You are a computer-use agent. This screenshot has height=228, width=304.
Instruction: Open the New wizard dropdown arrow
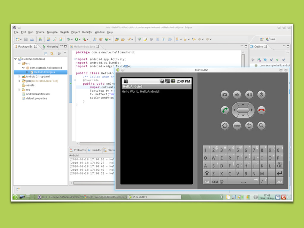tap(21, 39)
